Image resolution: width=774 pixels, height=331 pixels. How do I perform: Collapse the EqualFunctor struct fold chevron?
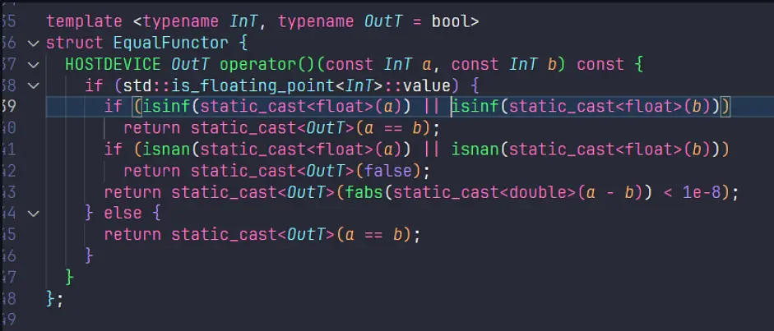(x=32, y=42)
